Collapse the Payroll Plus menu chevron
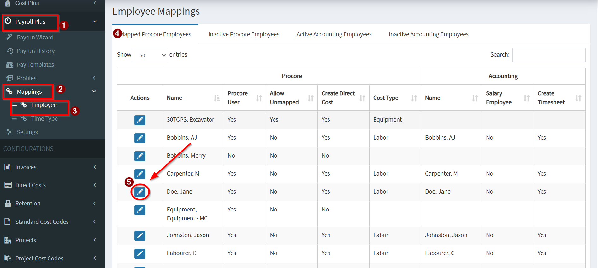The width and height of the screenshot is (598, 268). coord(94,21)
